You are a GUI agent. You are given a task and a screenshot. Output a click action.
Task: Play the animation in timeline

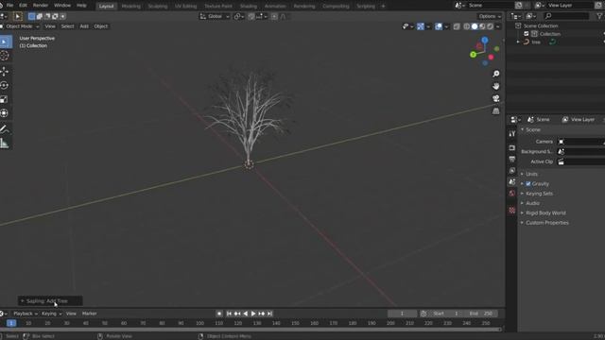tap(253, 314)
